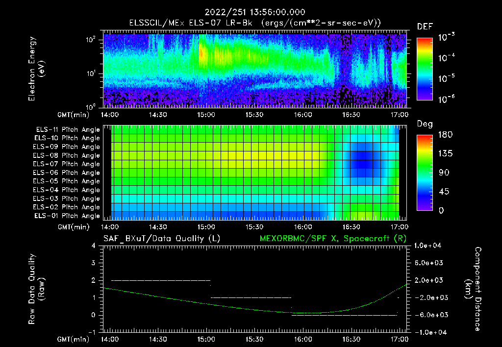Click the DEF legend label
This screenshot has height=347, width=502.
(x=425, y=27)
